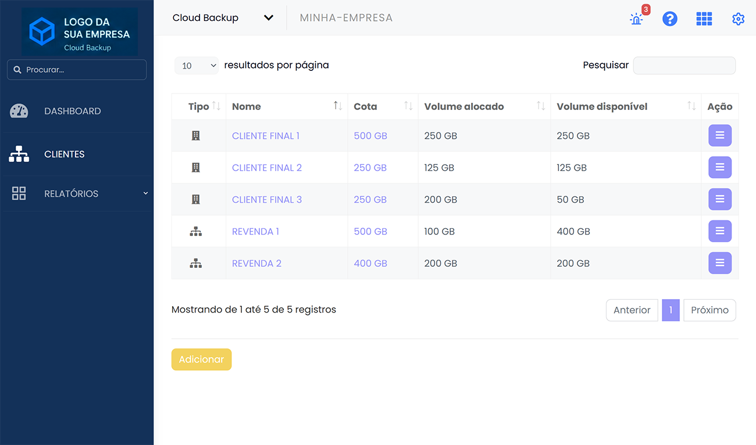Open action menu for CLIENTE FINAL 2

[x=720, y=167]
